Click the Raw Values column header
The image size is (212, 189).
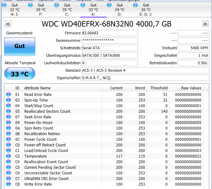pos(186,88)
